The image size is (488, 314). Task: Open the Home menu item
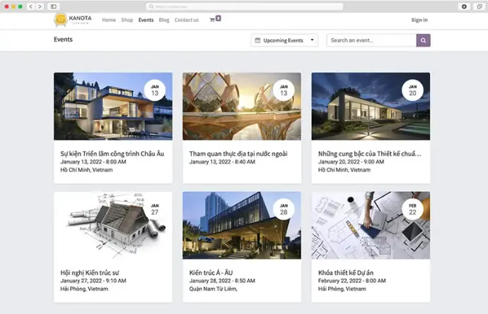(x=109, y=20)
